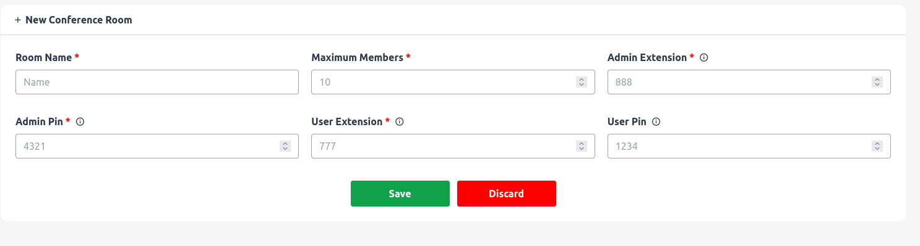Adjust Admin Extension using spinner arrows

pyautogui.click(x=877, y=81)
